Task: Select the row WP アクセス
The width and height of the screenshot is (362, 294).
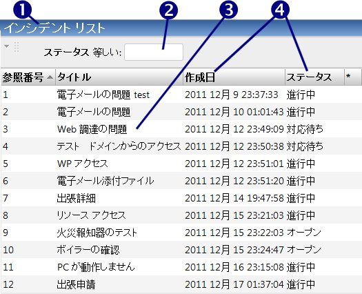Action: [x=181, y=164]
